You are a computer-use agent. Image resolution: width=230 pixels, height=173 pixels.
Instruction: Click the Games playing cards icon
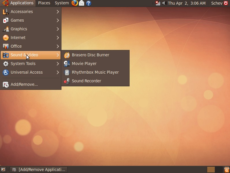[6, 21]
